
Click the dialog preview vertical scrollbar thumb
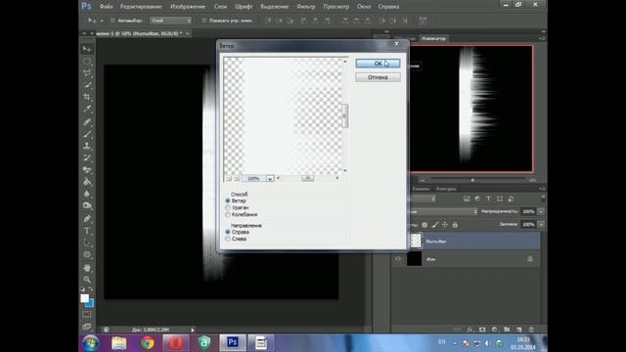tap(345, 115)
